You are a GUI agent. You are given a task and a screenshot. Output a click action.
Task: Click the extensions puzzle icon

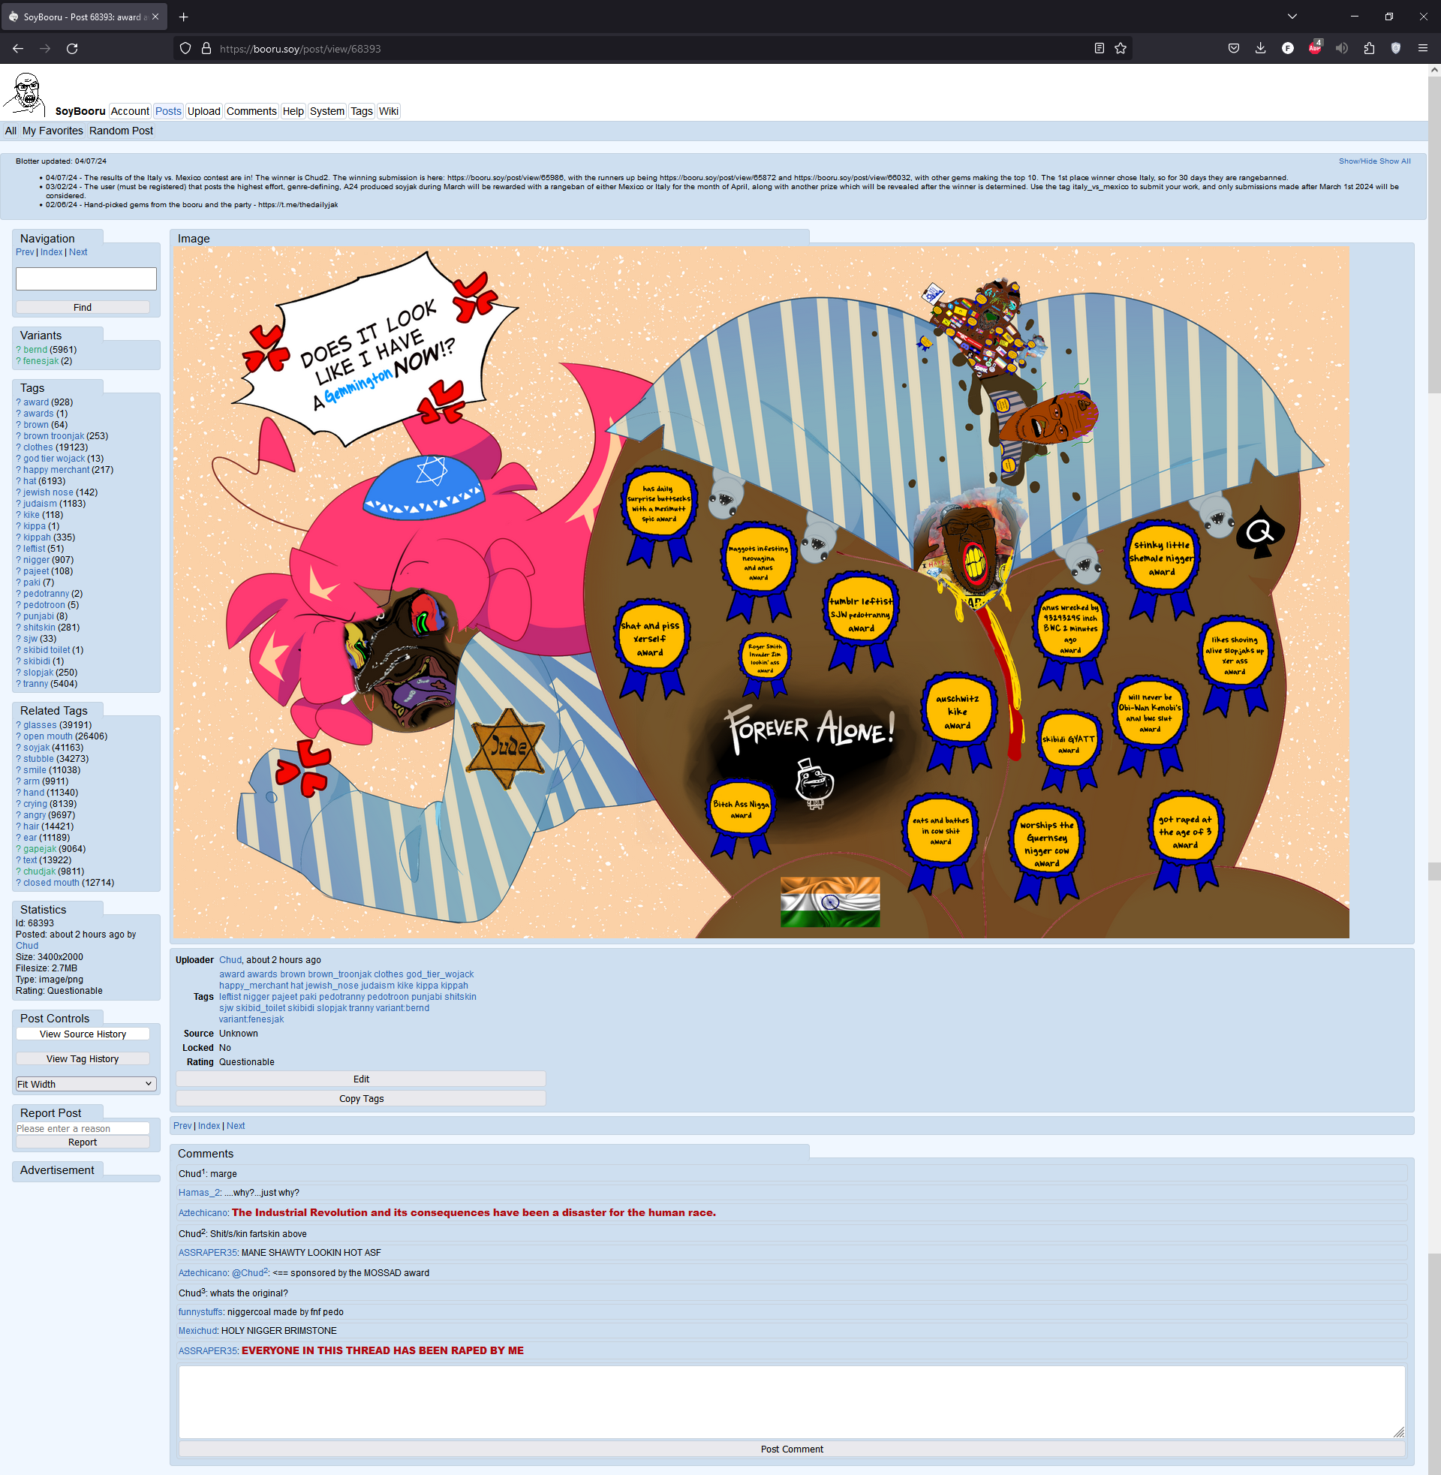pyautogui.click(x=1368, y=49)
